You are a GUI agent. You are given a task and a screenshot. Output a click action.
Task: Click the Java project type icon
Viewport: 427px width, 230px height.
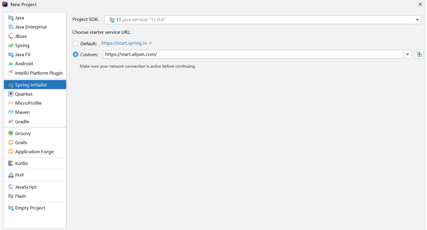point(11,18)
